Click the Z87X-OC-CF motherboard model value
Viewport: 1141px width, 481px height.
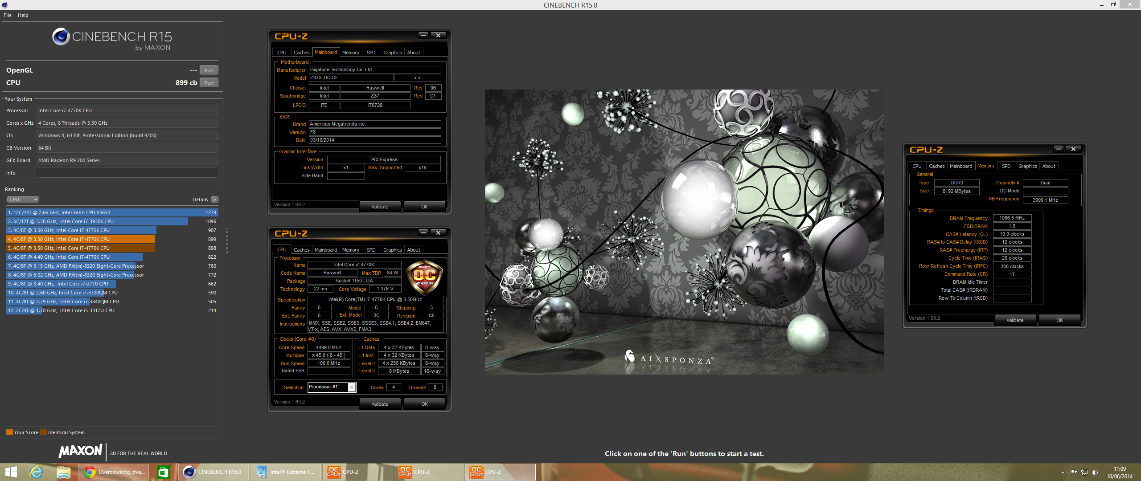(351, 78)
